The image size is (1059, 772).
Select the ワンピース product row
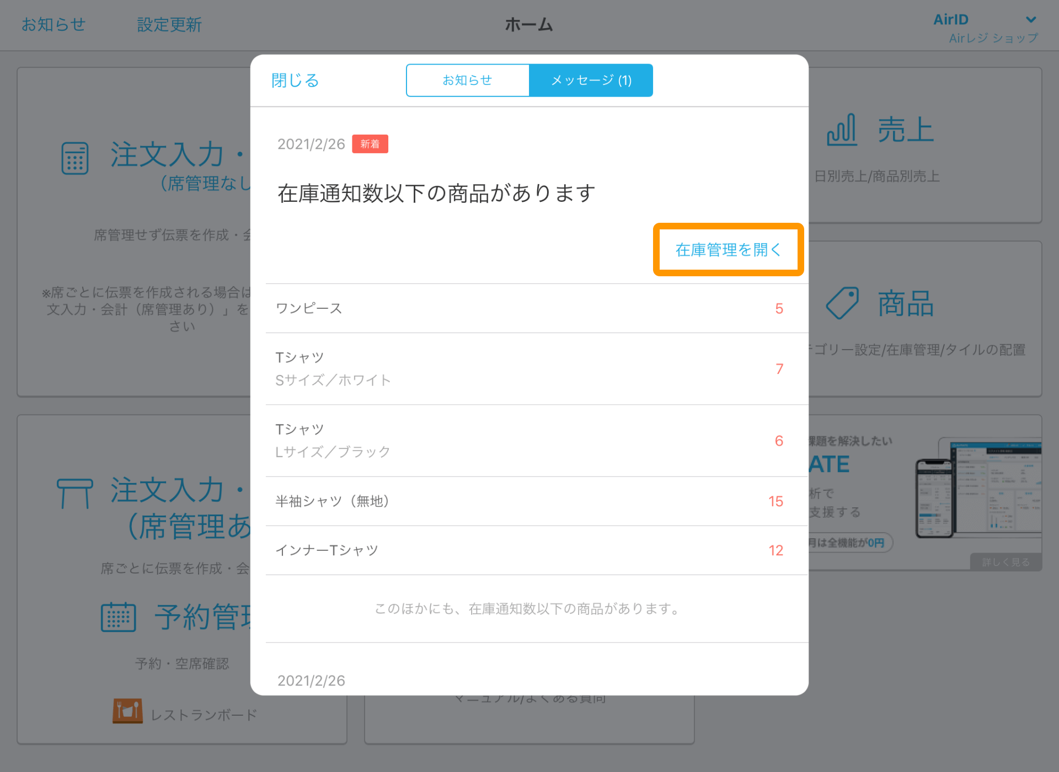pyautogui.click(x=529, y=309)
